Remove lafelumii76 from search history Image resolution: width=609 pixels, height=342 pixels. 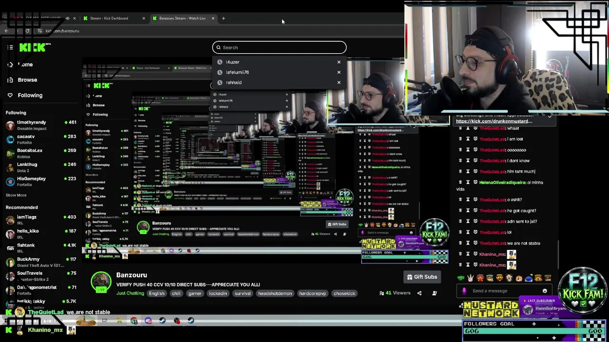click(x=339, y=72)
